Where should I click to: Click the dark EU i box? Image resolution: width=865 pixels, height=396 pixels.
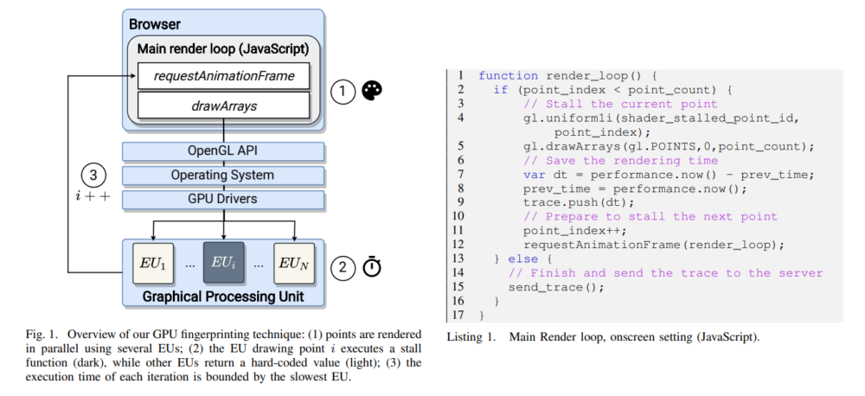point(223,263)
